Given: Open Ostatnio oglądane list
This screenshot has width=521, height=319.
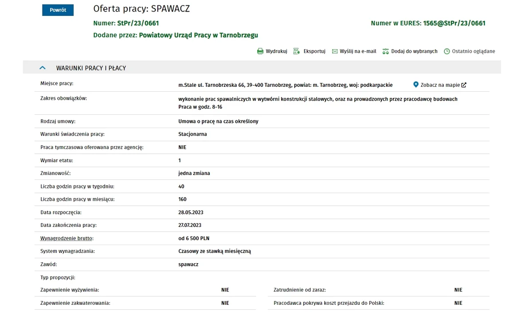Looking at the screenshot, I should [x=474, y=51].
